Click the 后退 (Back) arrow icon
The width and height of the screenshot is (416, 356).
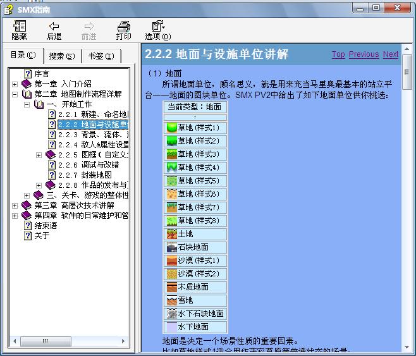pyautogui.click(x=54, y=26)
